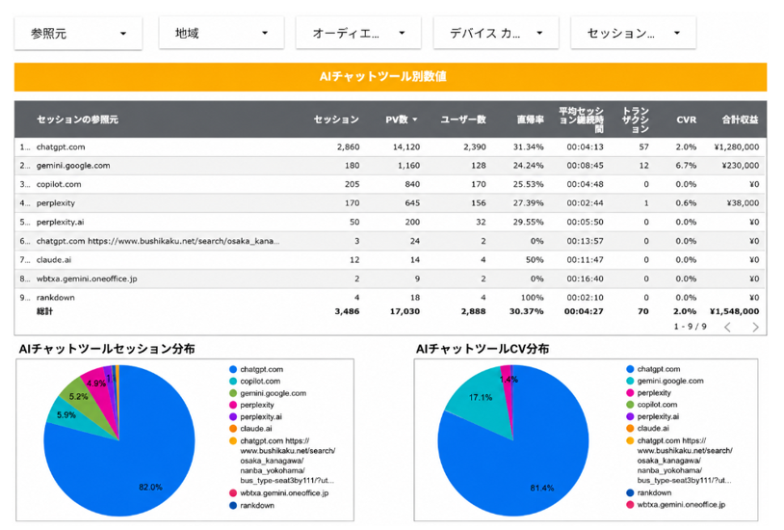Click gemini.google.com legend dot in session chart
Screen dimensions: 784x530
pos(232,393)
